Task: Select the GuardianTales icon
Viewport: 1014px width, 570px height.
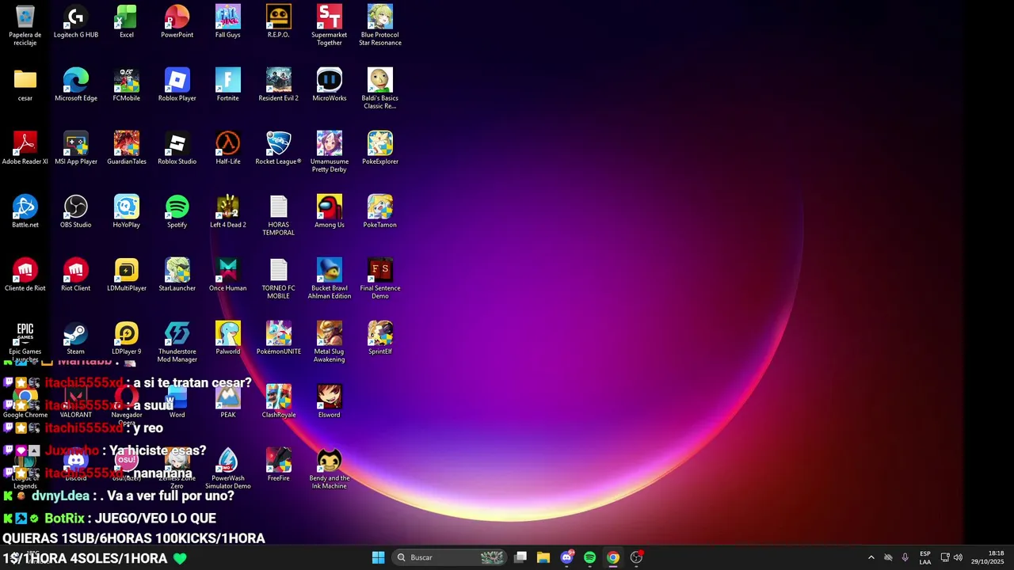Action: coord(127,148)
